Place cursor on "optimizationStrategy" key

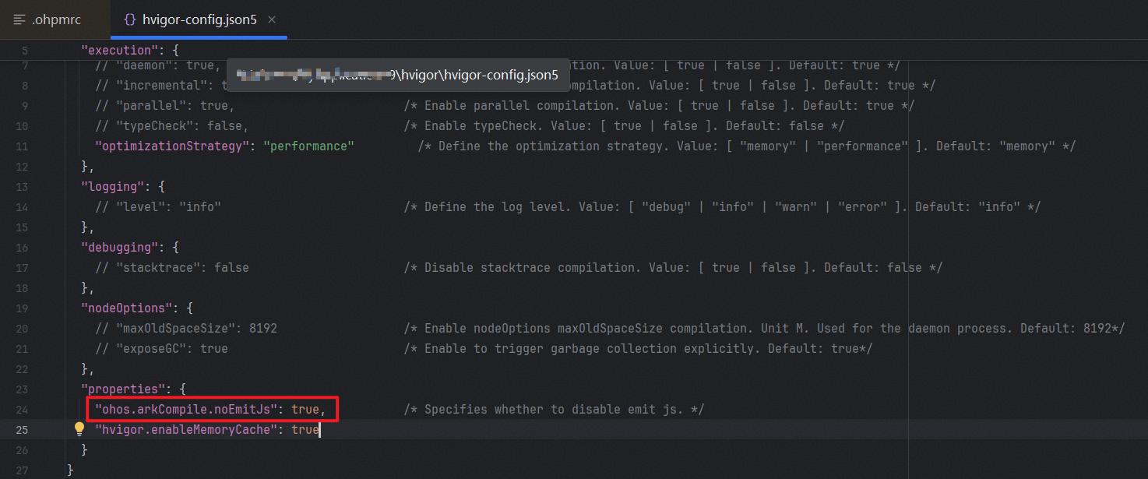coord(168,146)
